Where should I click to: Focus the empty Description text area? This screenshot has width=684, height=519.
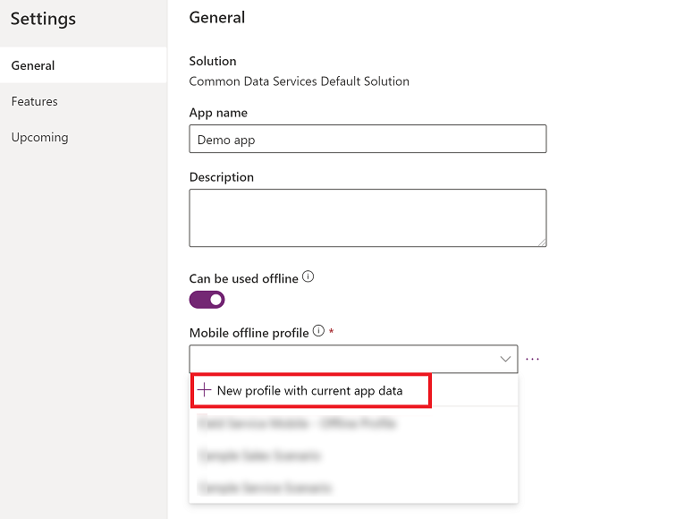tap(367, 217)
